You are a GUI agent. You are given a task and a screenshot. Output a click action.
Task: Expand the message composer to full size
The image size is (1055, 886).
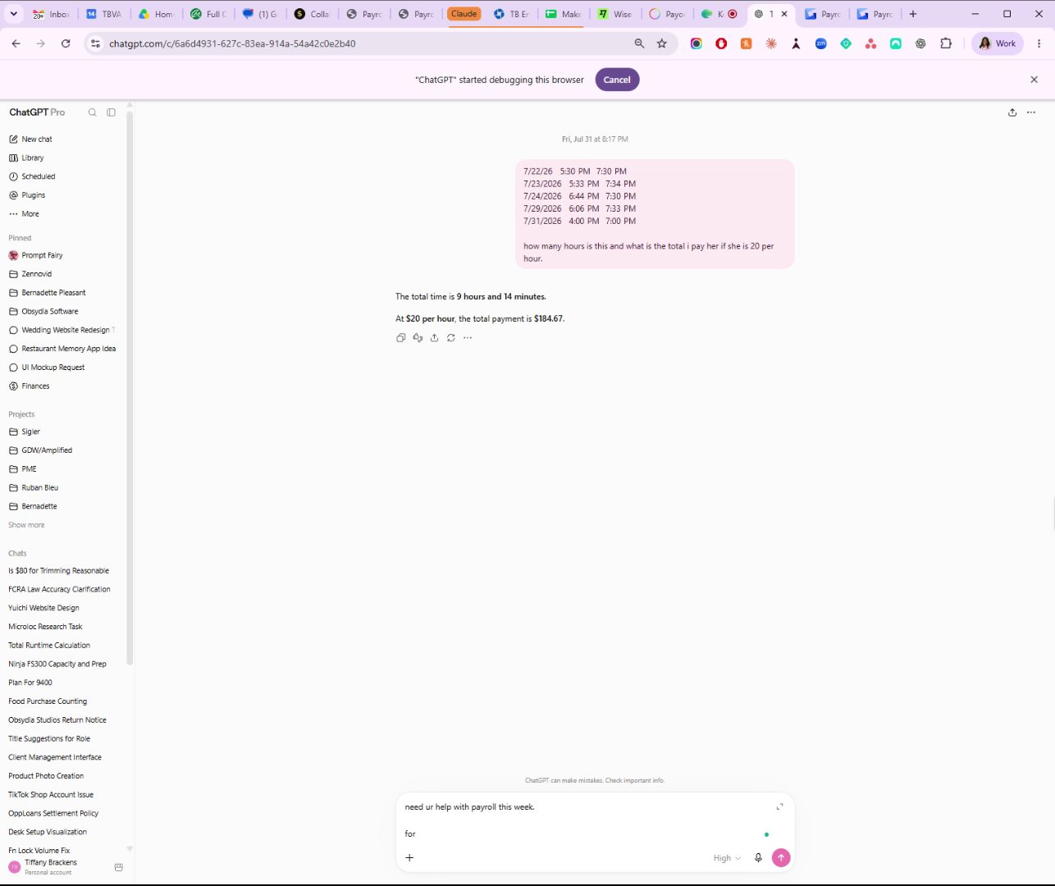[x=779, y=806]
